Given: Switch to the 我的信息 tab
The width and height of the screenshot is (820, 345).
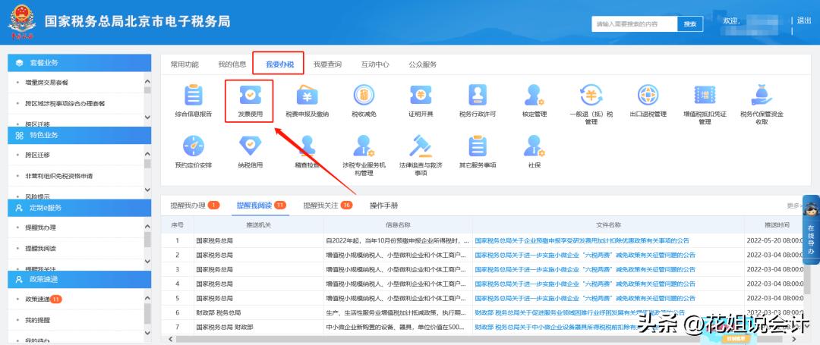Looking at the screenshot, I should (x=232, y=64).
